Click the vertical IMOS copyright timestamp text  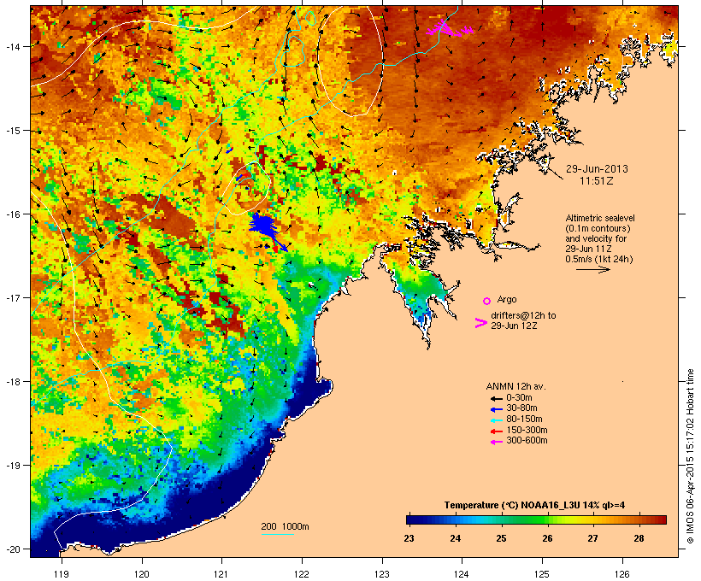[691, 456]
